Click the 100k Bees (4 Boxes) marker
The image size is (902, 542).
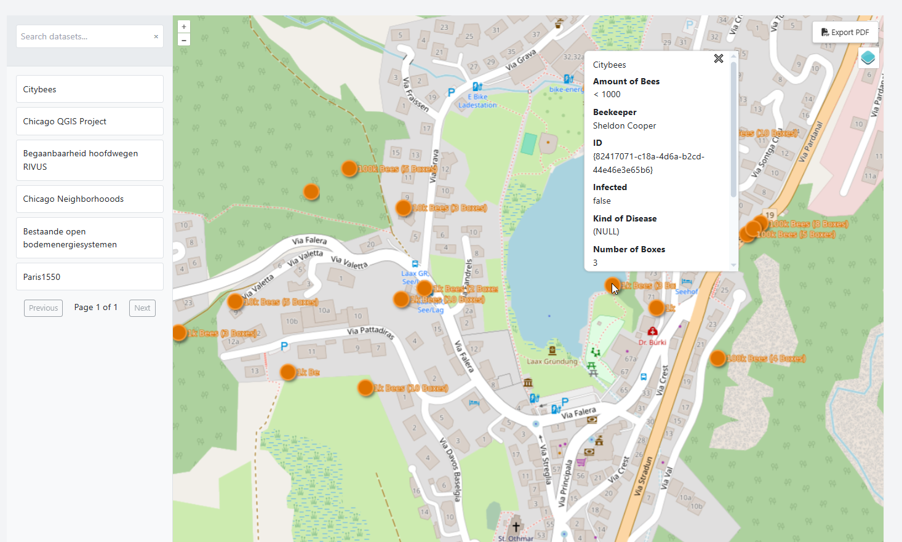pyautogui.click(x=718, y=358)
